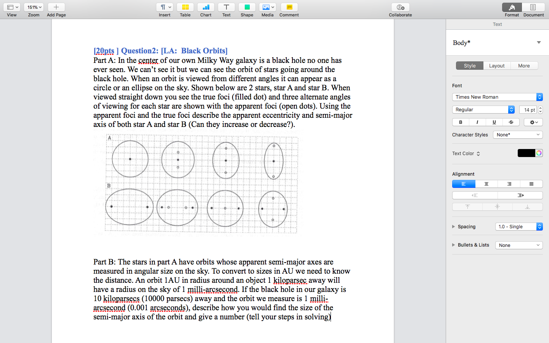This screenshot has height=343, width=549.
Task: Open the Text Color black swatch
Action: tap(526, 153)
